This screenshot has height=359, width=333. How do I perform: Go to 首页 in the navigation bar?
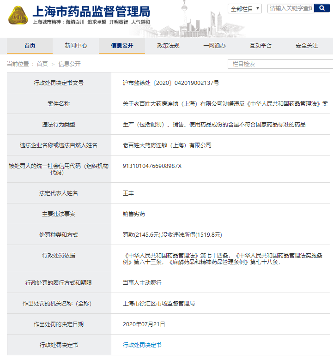click(x=30, y=46)
